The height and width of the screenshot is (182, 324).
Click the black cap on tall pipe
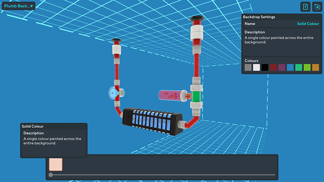coord(197,17)
